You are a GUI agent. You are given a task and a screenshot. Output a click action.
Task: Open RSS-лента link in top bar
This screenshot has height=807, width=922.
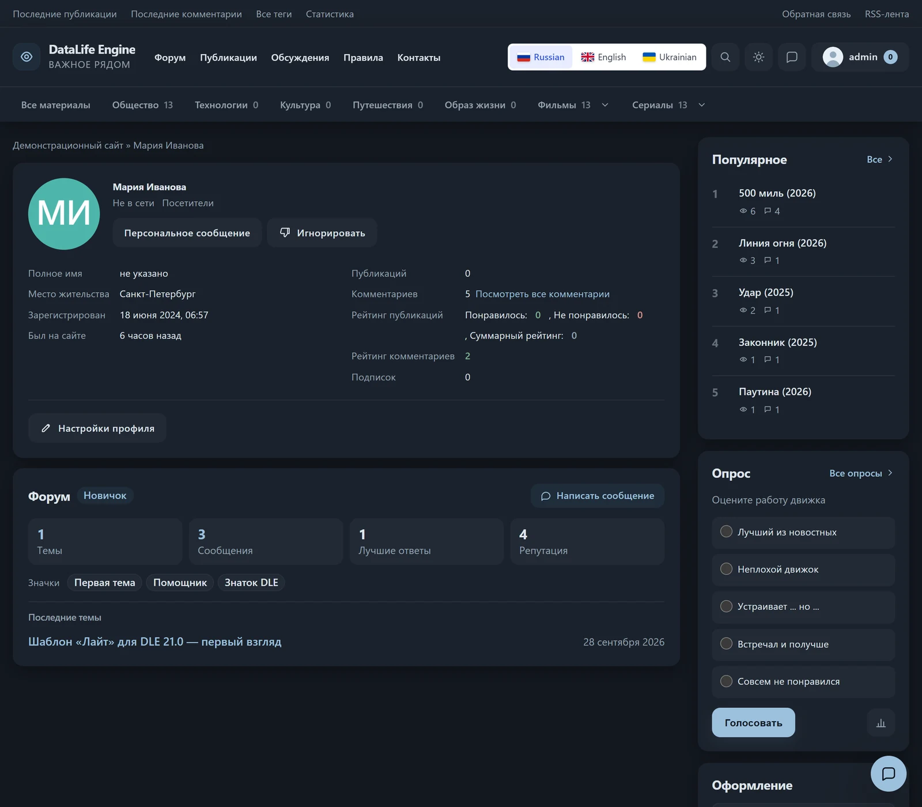[x=887, y=14]
